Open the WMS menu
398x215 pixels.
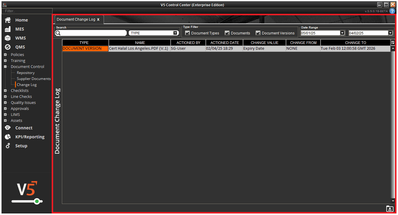(21, 38)
